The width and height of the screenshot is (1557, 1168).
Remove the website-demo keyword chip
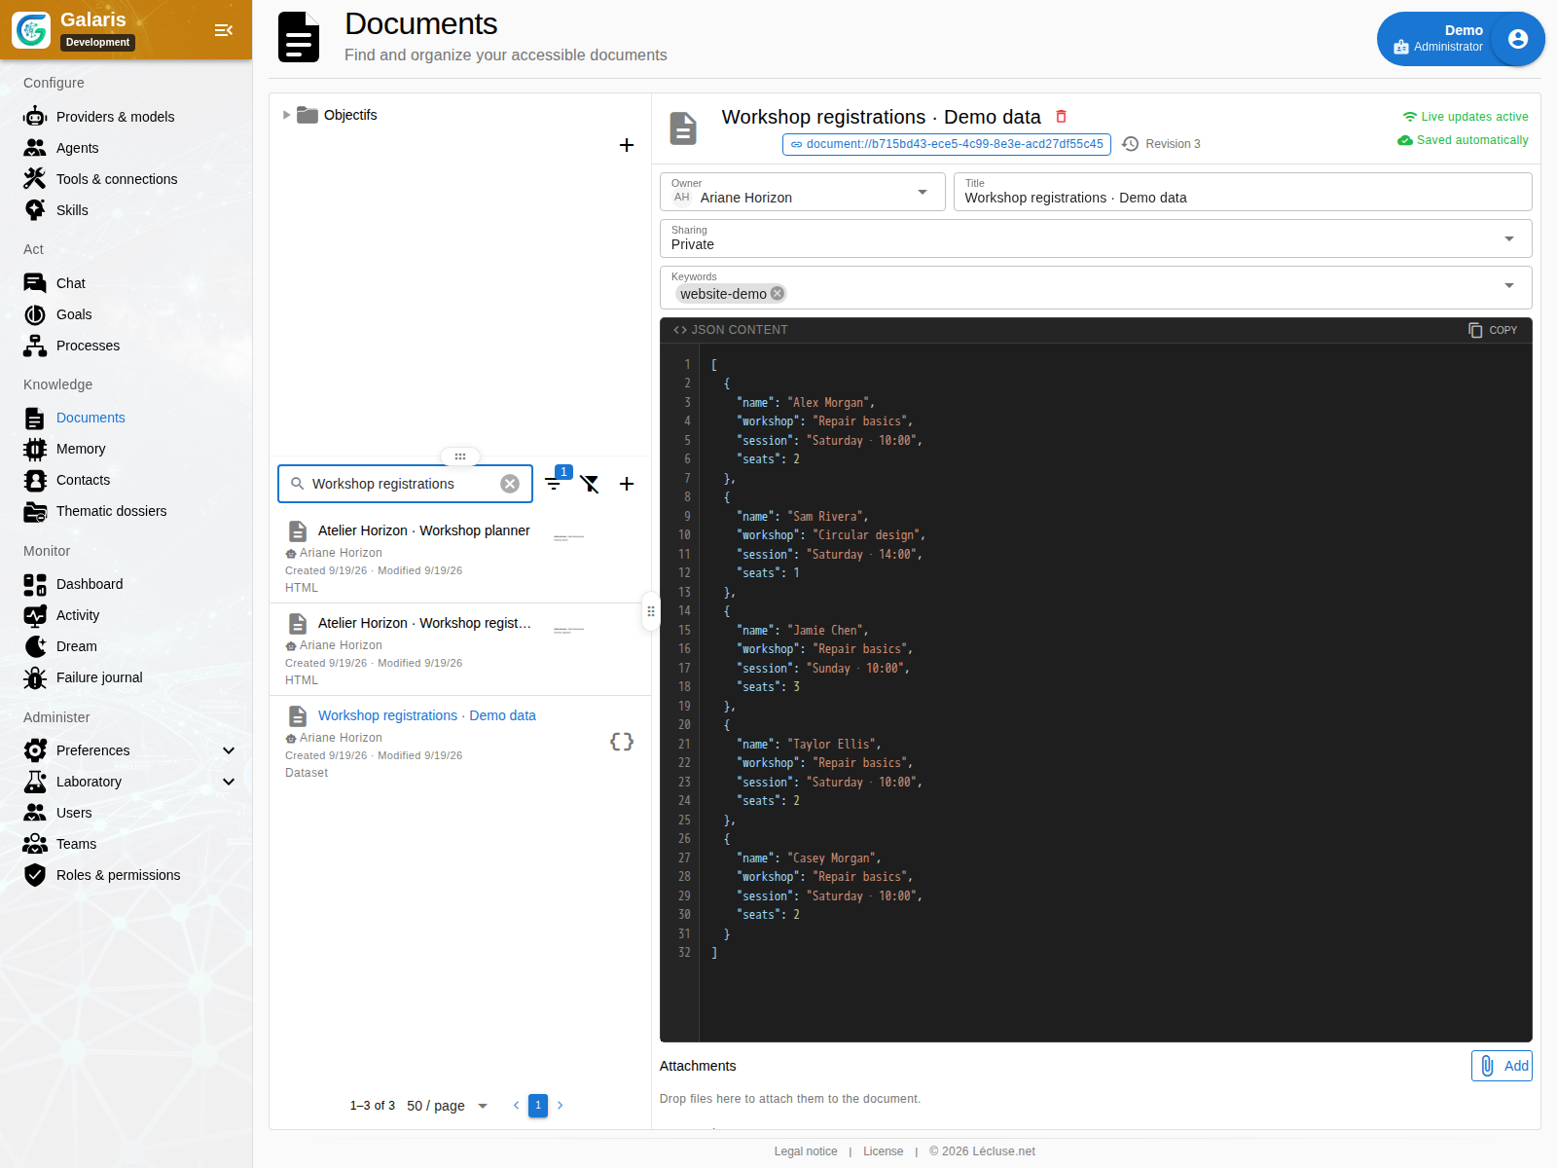(x=778, y=293)
